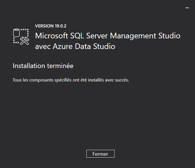Click the 'Tous les composants' success message

71,80
